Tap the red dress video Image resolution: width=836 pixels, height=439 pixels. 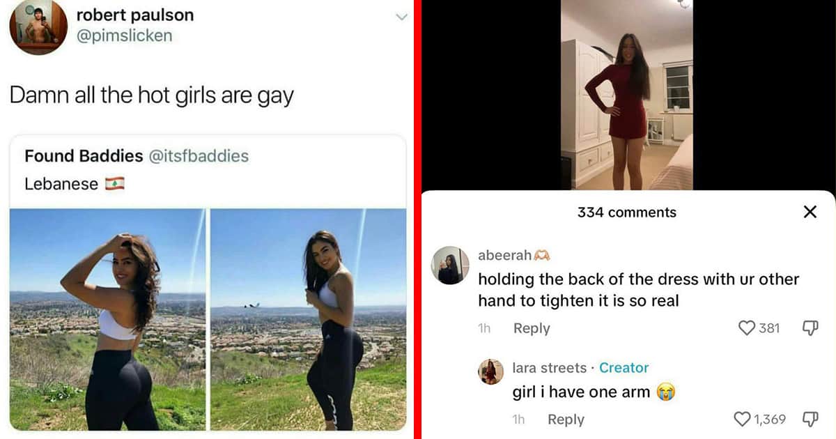[x=627, y=95]
